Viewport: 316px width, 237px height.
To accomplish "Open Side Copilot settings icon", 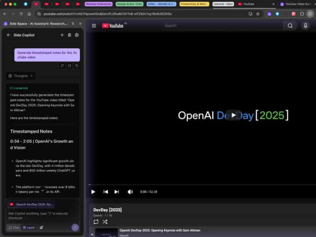I will 77,35.
